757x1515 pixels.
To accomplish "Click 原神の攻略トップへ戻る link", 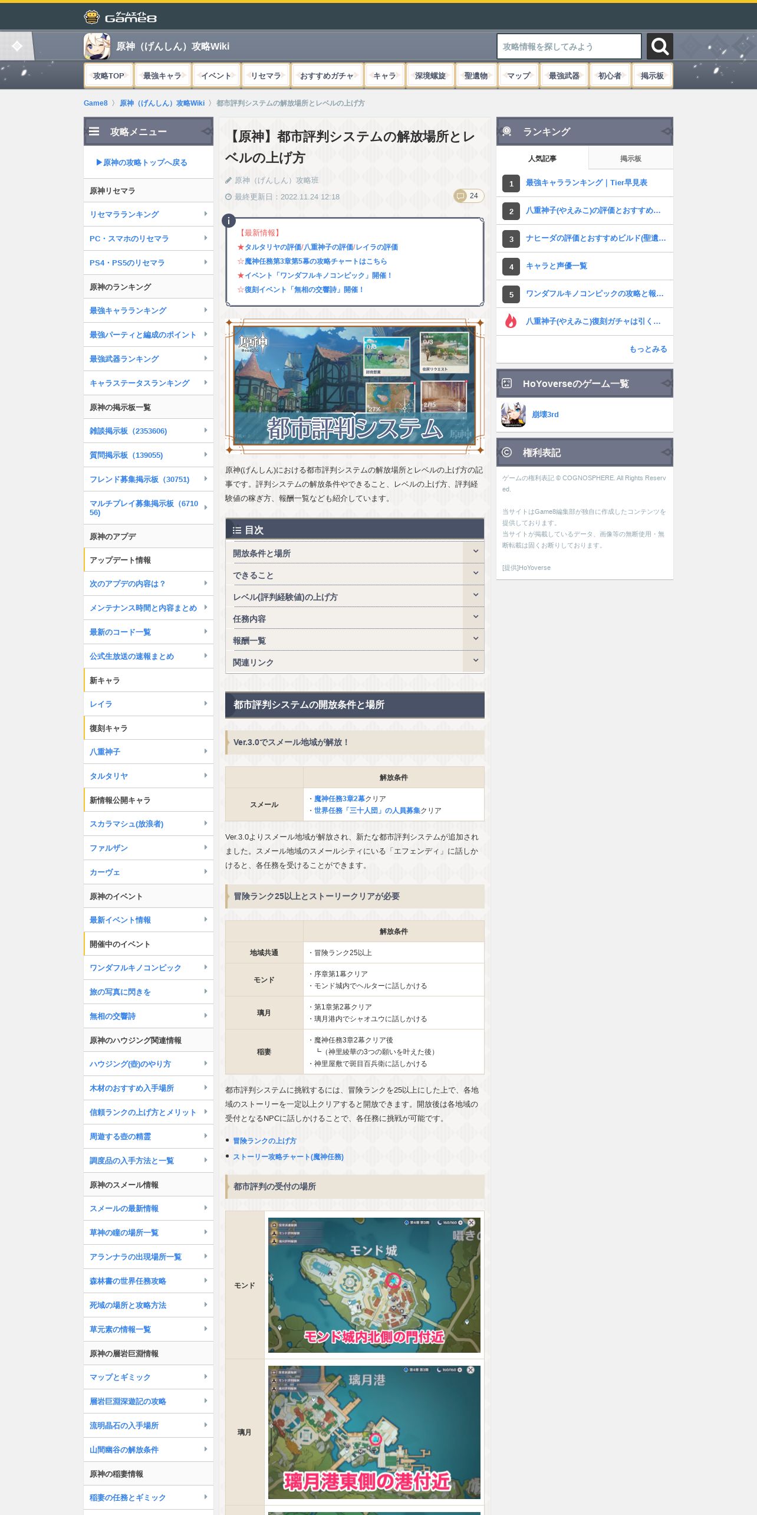I will pyautogui.click(x=141, y=162).
